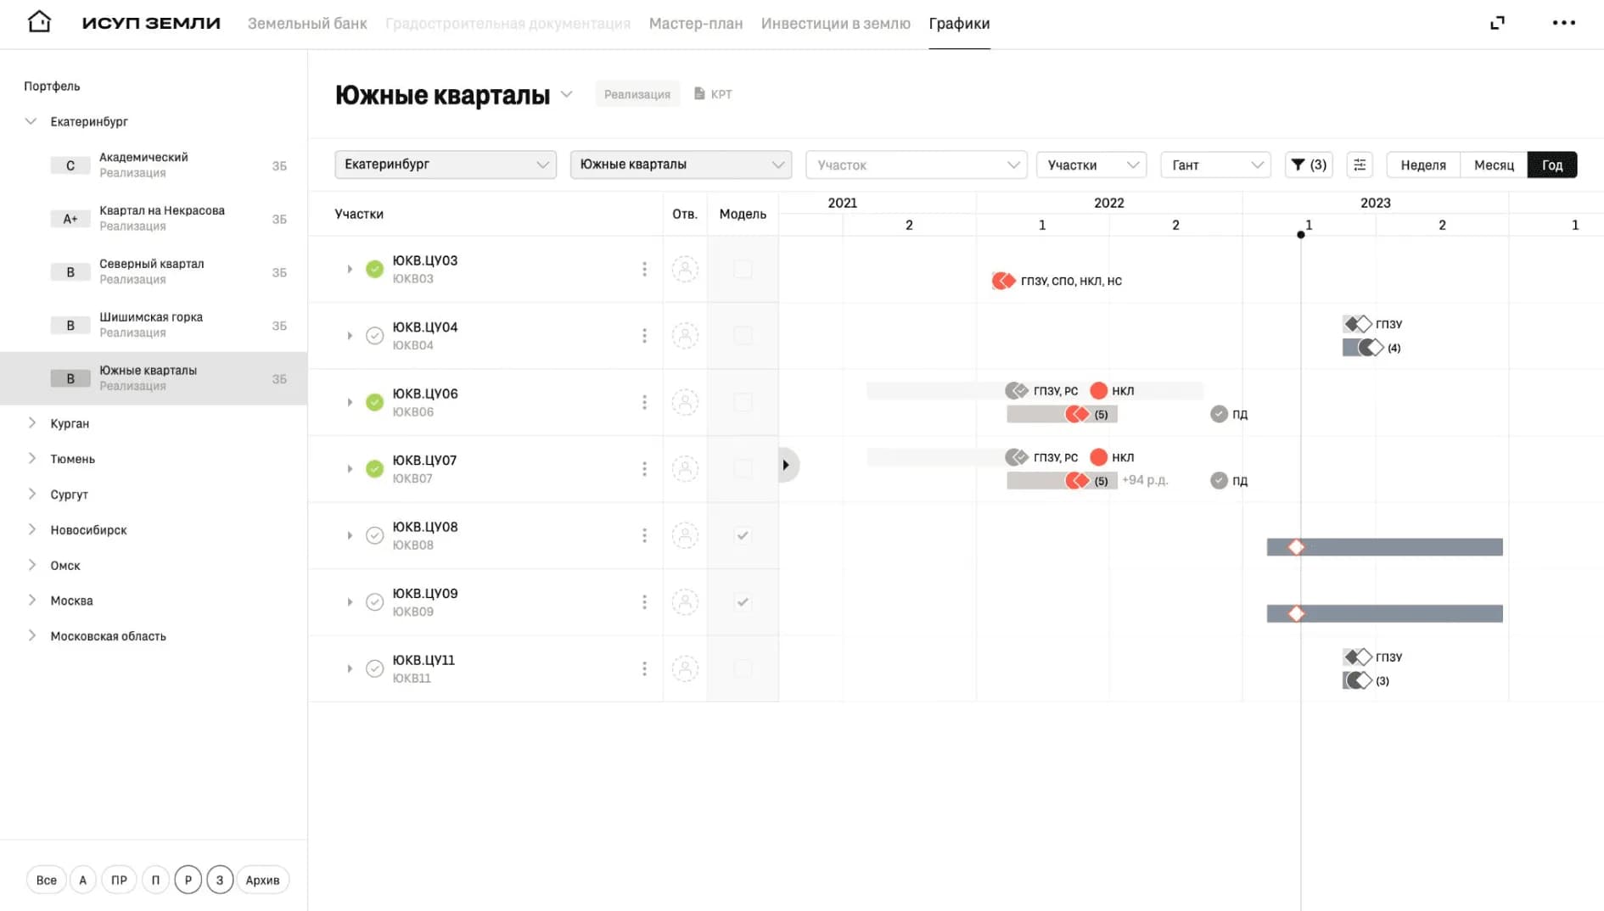Click the timeline scroll arrow button
Screen dimensions: 1604x911
tap(787, 465)
